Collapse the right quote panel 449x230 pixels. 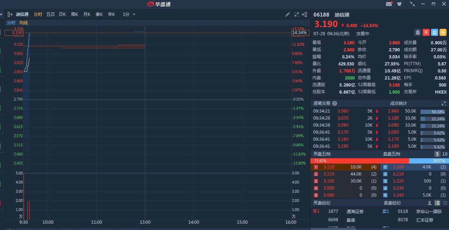(x=305, y=14)
